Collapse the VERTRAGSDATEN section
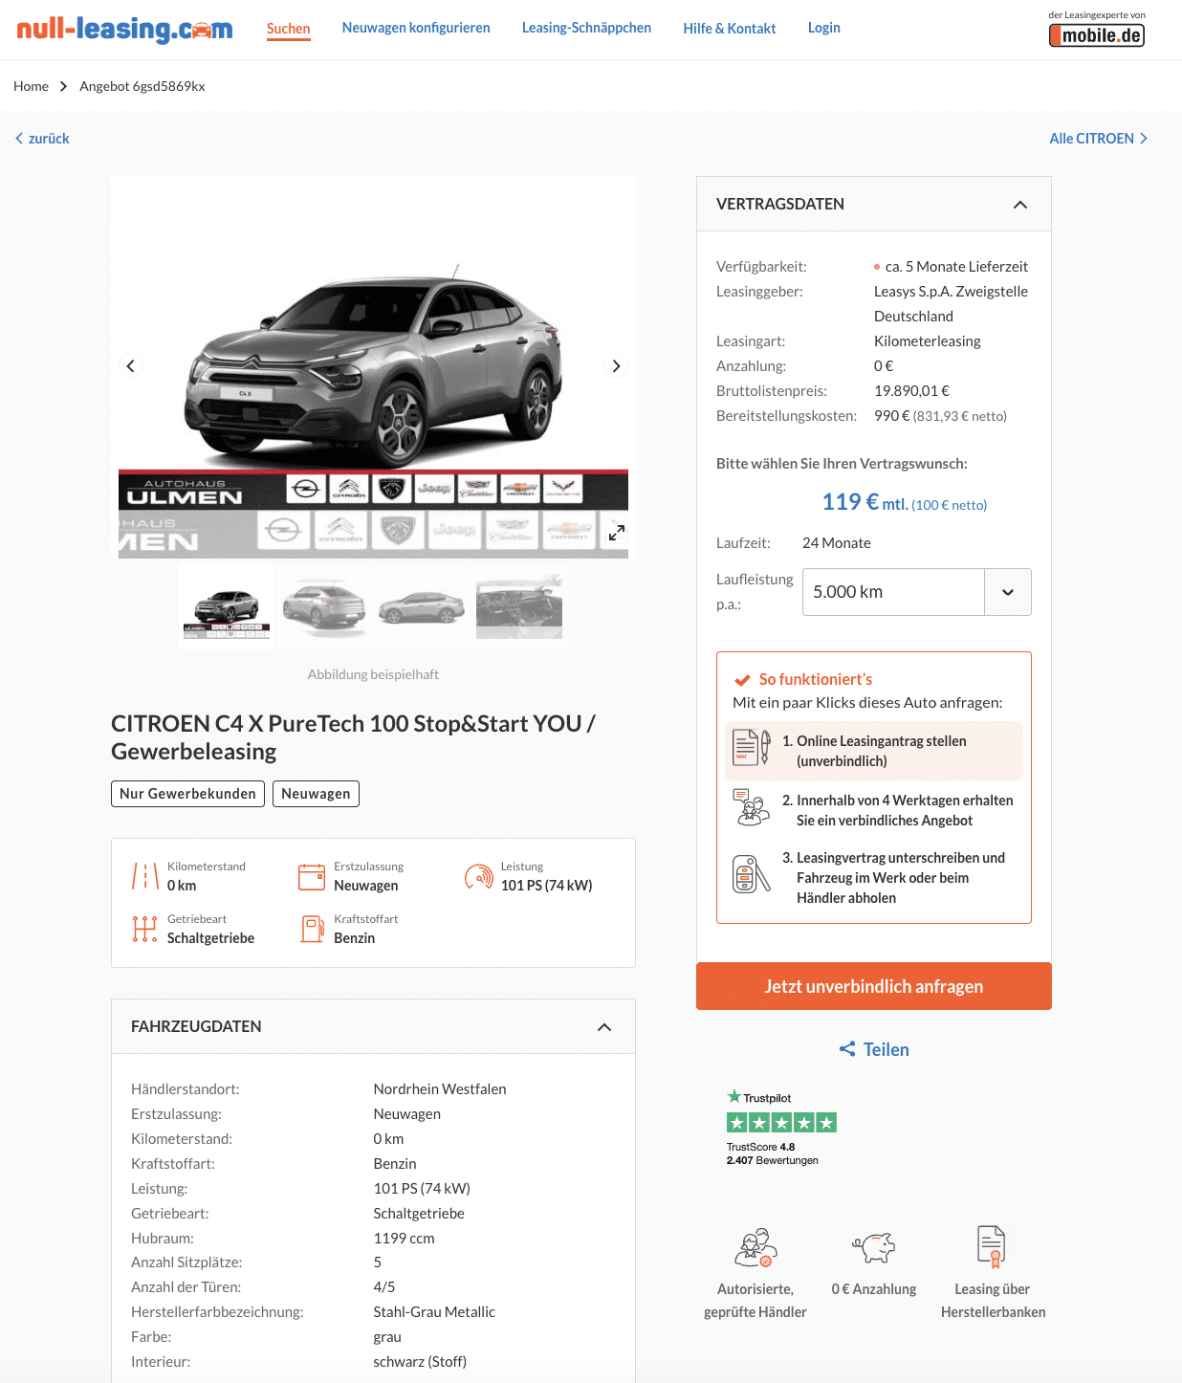1182x1383 pixels. (1020, 205)
